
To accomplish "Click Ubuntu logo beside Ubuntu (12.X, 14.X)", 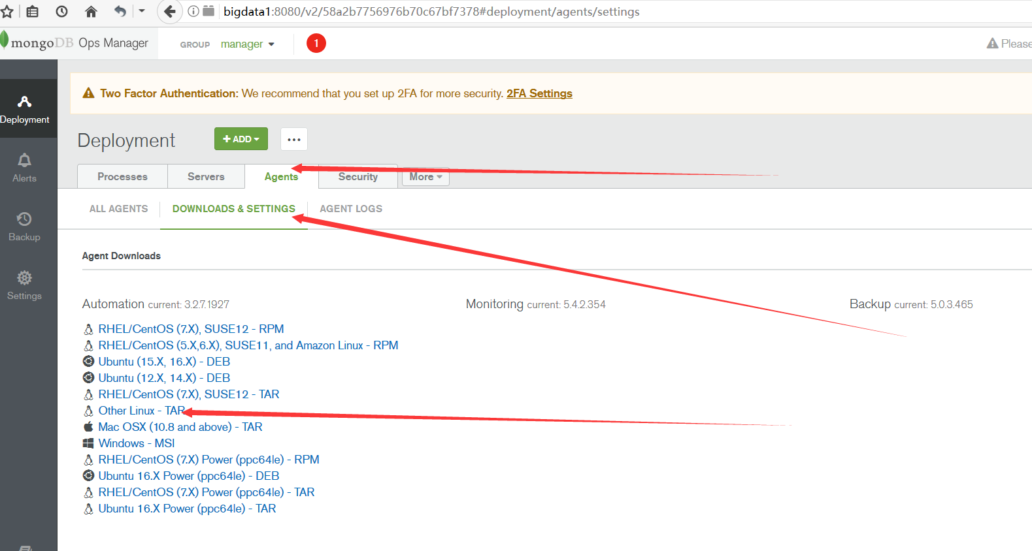I will point(88,378).
